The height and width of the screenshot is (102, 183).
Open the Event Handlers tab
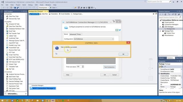tap(64, 14)
